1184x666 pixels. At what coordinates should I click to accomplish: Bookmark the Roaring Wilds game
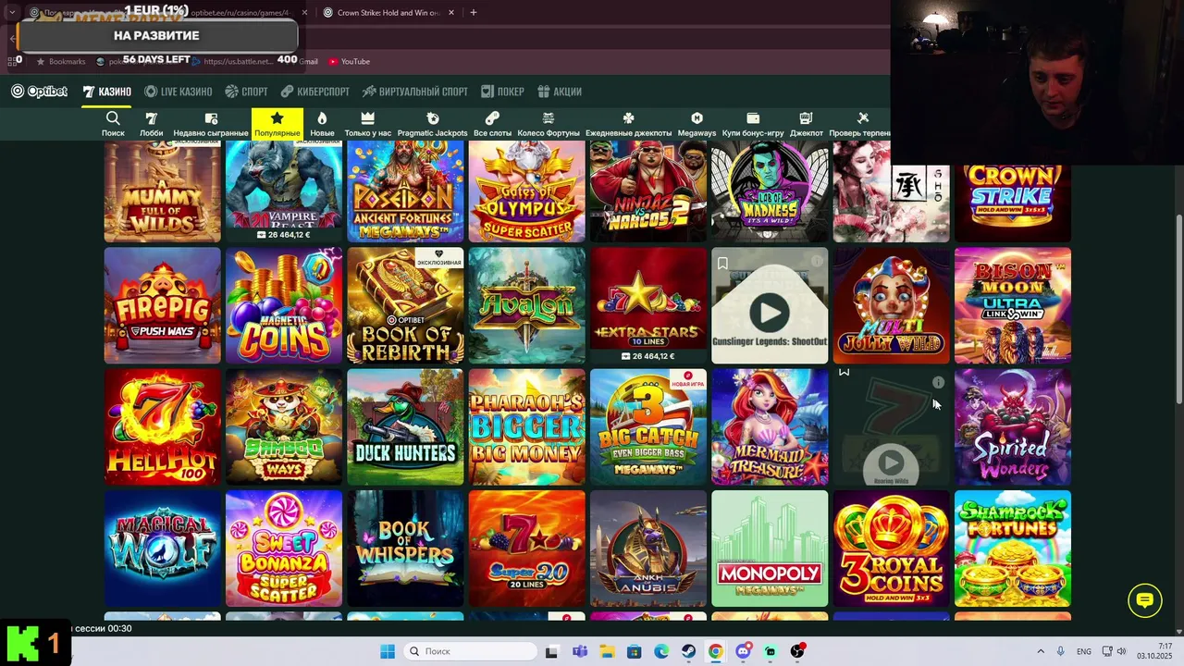coord(844,373)
